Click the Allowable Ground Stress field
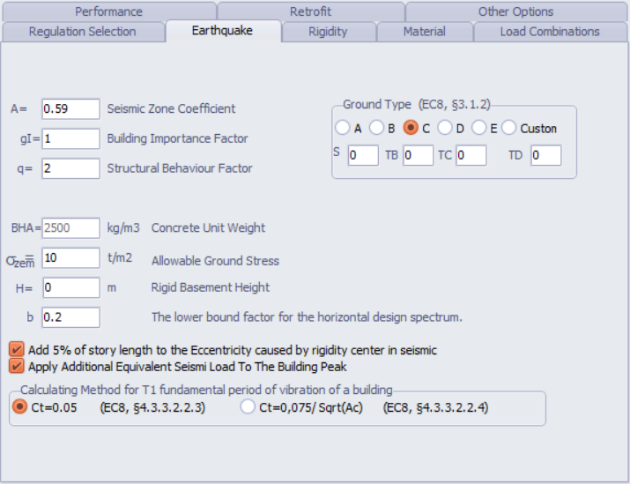 coord(70,258)
